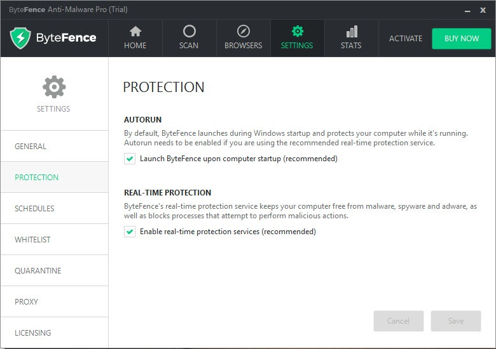Click the Save button
Viewport: 496px width, 349px height.
coord(456,321)
